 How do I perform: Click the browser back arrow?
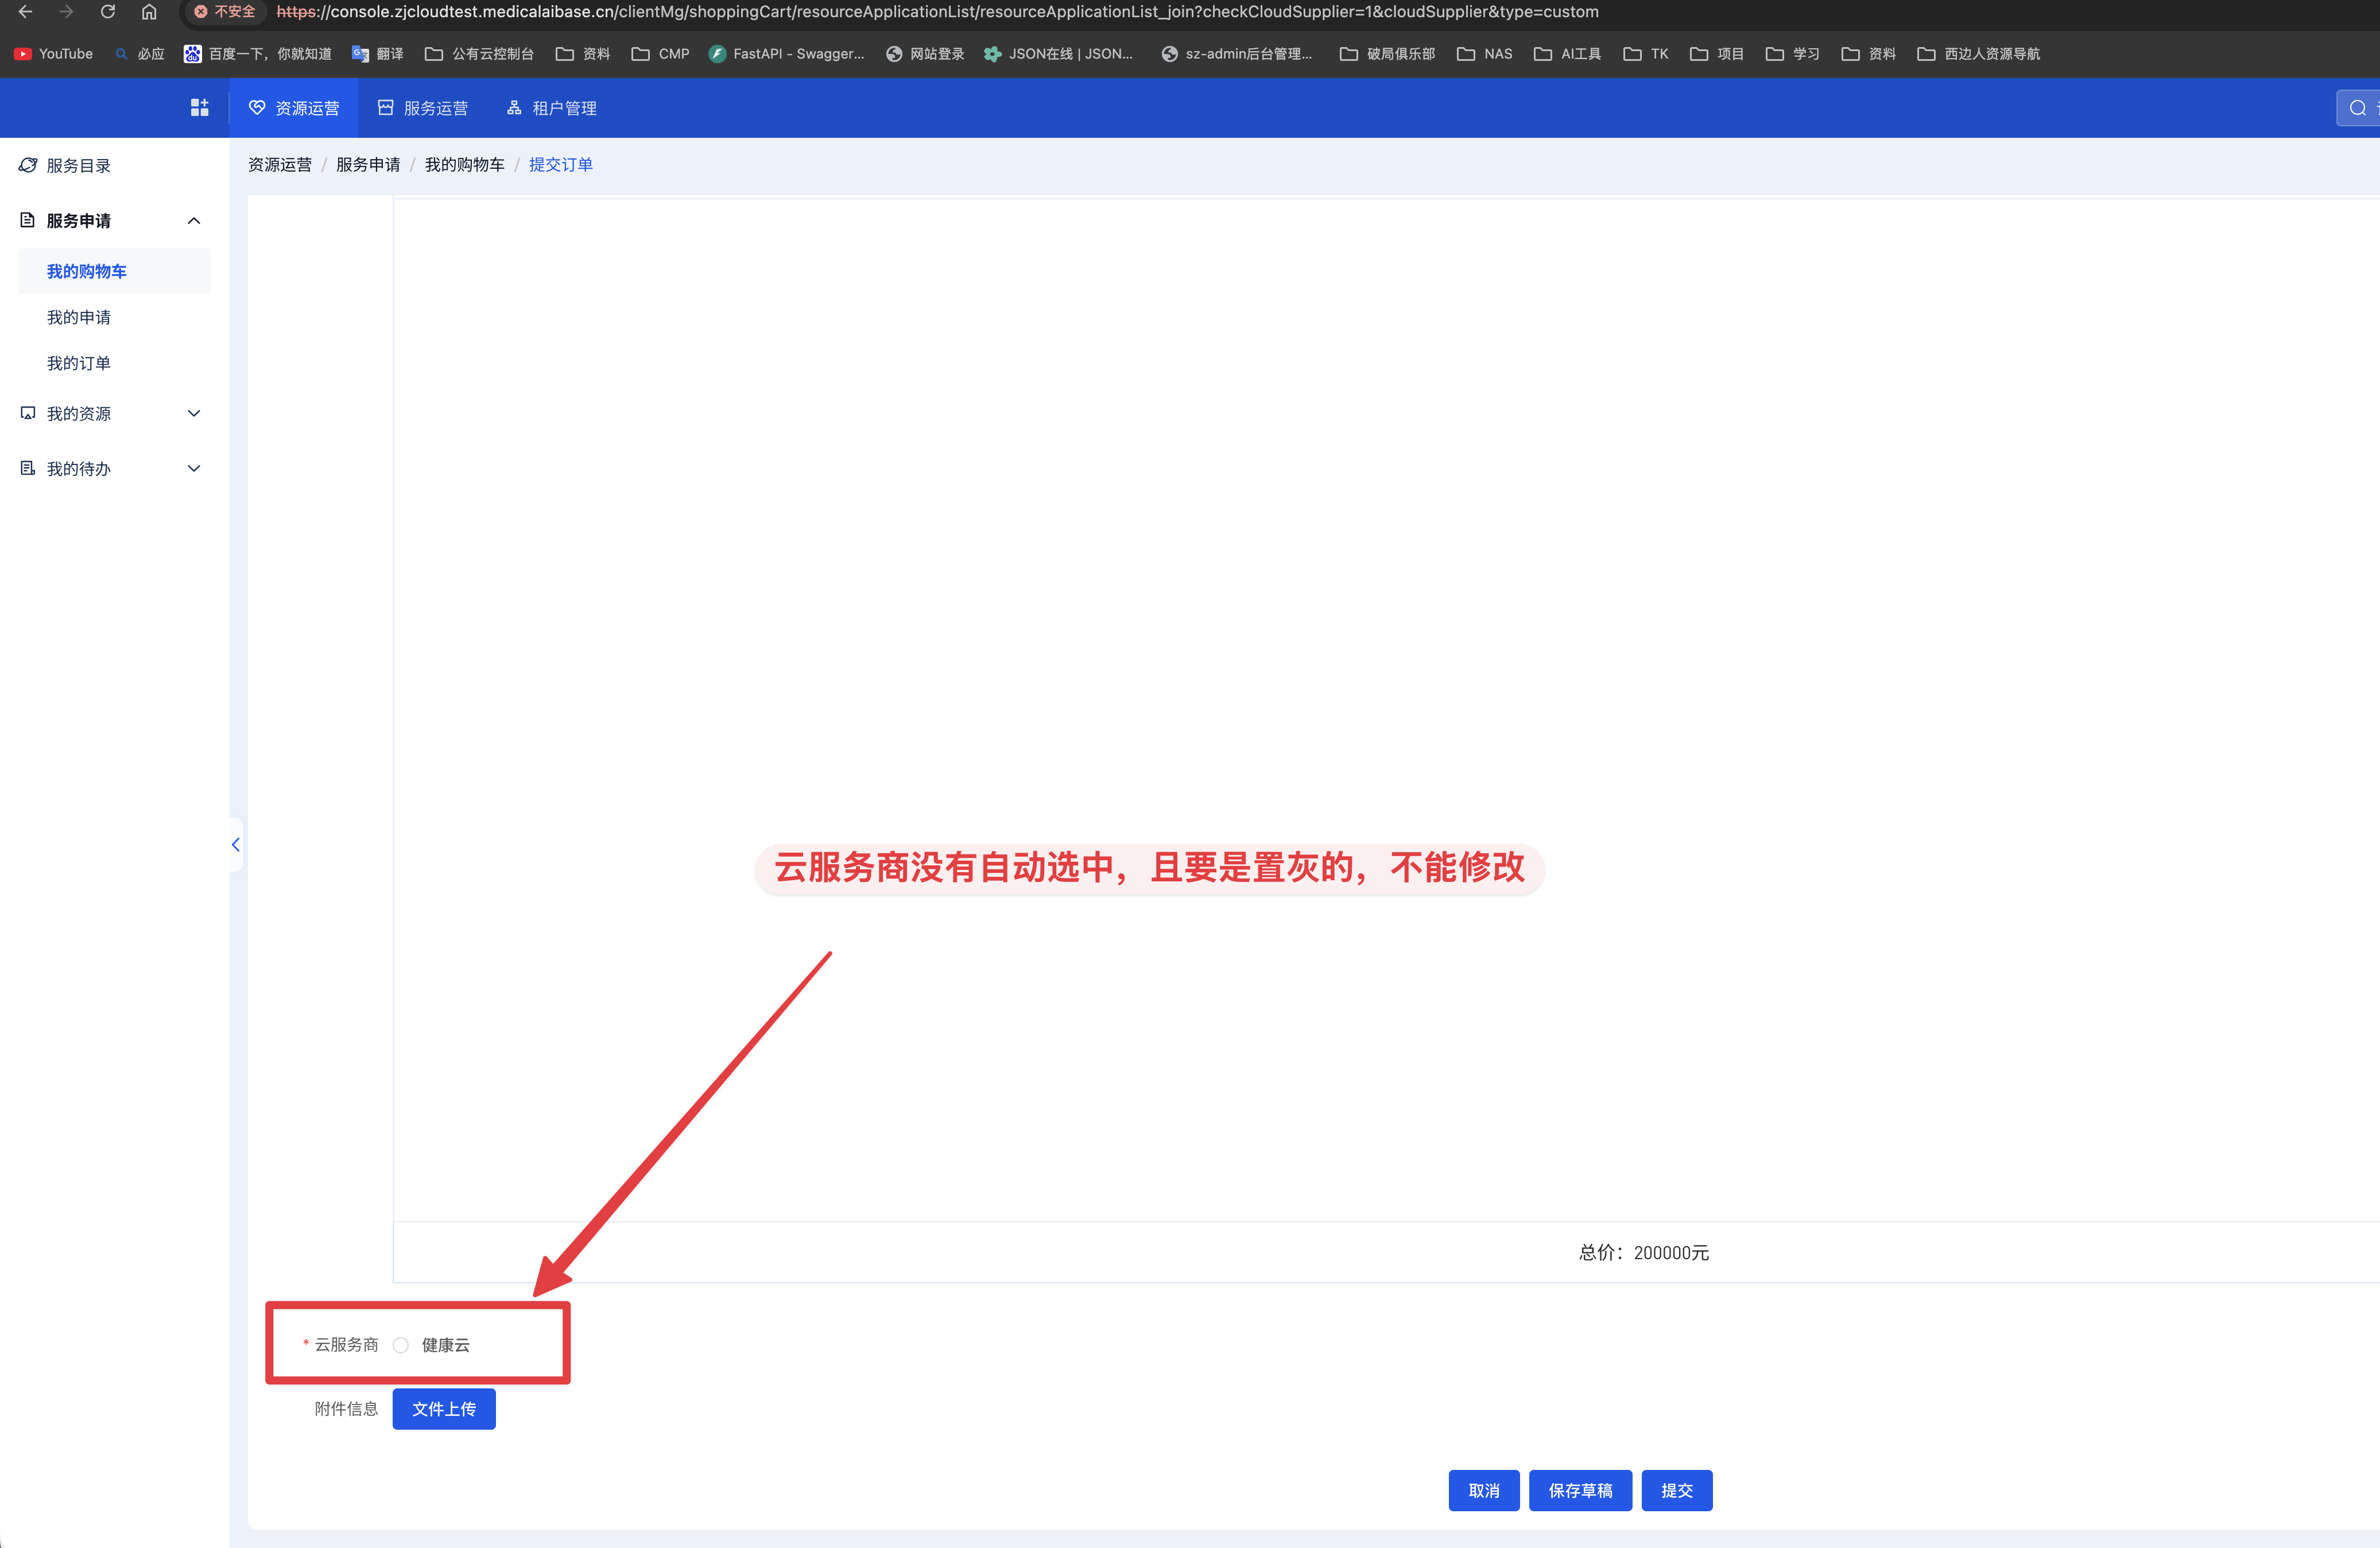tap(26, 12)
